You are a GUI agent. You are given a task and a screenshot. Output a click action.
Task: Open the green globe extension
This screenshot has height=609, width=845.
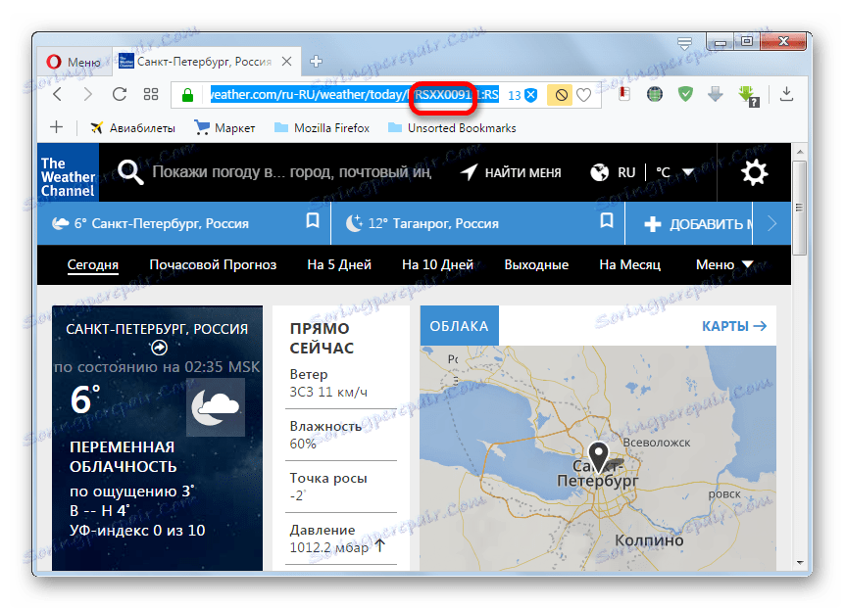[x=655, y=95]
